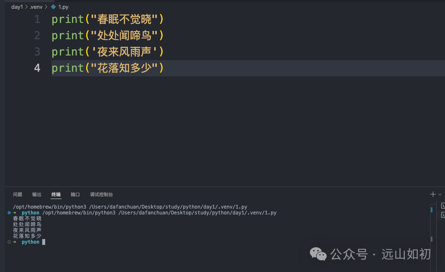Expand the new terminal dropdown chevron
445x272 pixels.
coord(440,194)
